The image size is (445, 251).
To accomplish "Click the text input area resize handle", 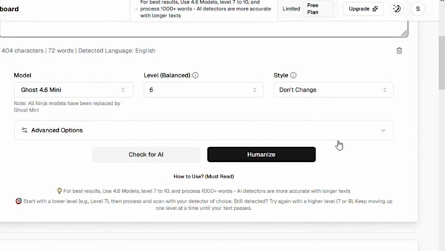I will click(x=404, y=33).
